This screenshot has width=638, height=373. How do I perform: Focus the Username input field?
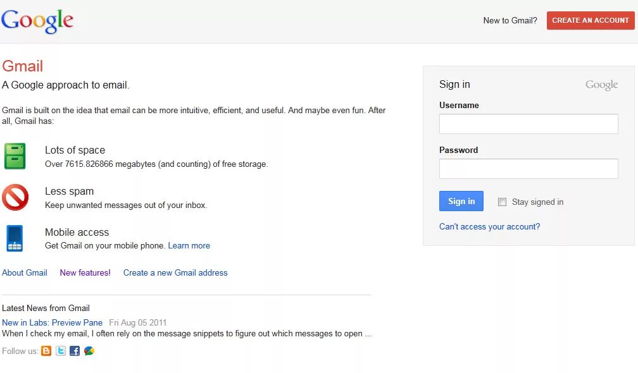tap(529, 124)
